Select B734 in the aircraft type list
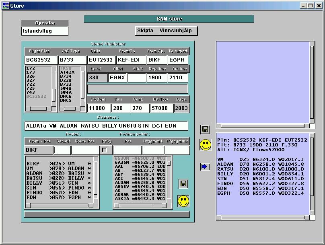Viewport: 325px width, 245px height. pos(66,76)
